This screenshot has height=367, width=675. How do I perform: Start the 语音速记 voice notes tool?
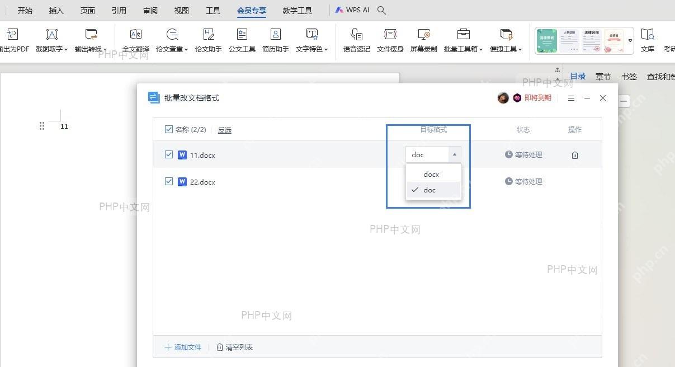357,40
